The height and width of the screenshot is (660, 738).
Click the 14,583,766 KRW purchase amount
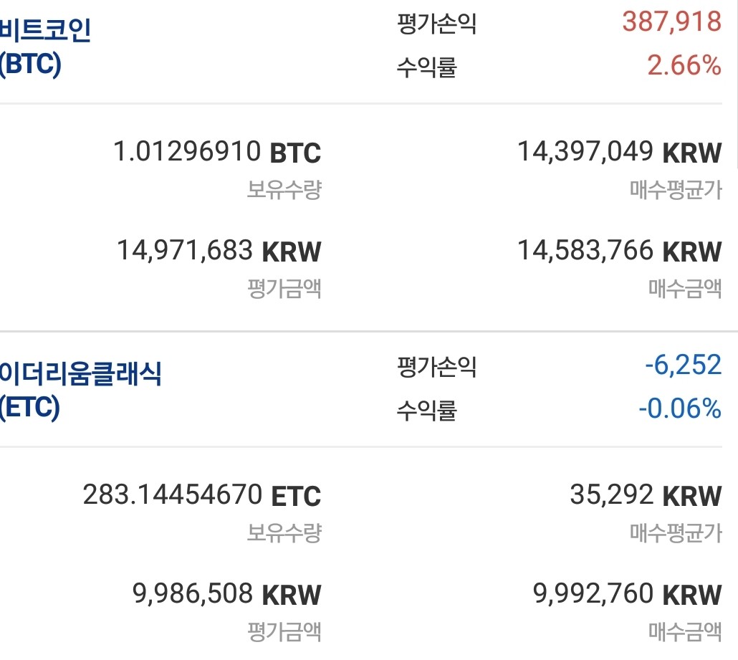click(x=619, y=251)
